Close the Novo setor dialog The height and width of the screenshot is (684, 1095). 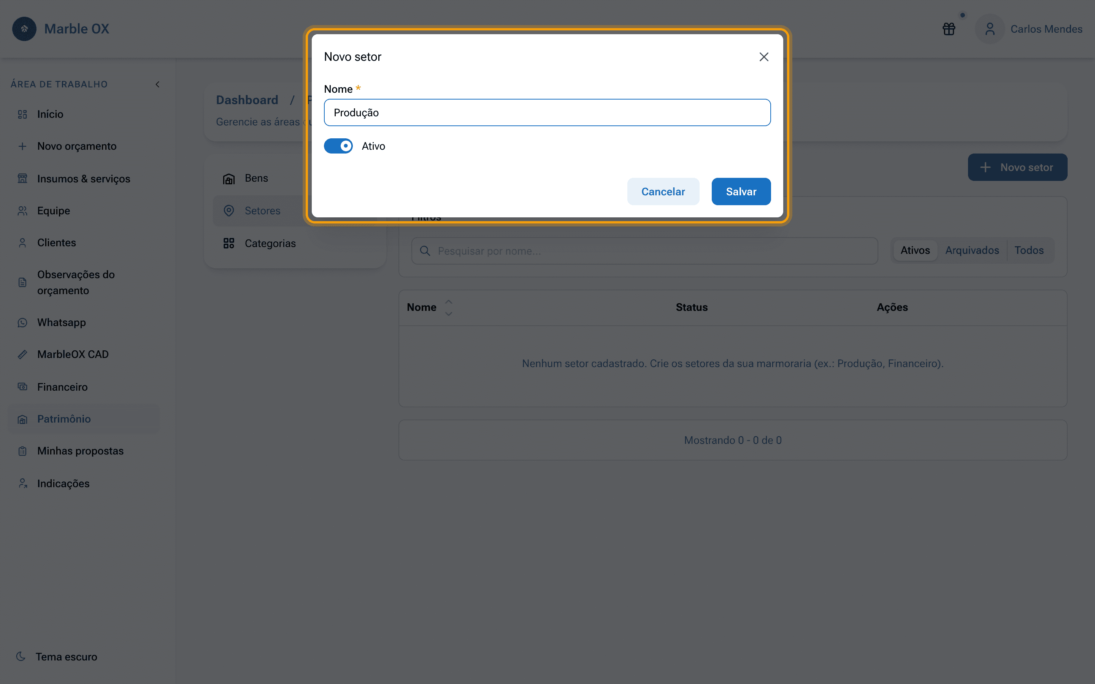pyautogui.click(x=764, y=57)
